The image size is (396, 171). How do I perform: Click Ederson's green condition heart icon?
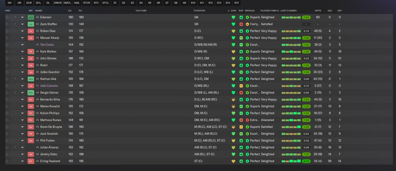(234, 17)
